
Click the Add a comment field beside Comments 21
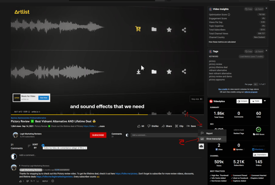point(164,135)
